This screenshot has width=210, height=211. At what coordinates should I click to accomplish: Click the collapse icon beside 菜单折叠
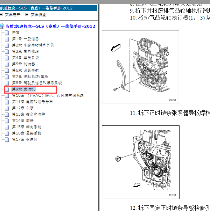27,15
